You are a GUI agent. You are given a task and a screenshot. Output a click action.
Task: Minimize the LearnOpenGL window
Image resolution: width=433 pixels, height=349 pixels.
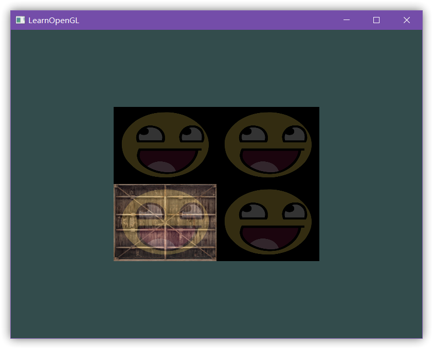pos(347,20)
